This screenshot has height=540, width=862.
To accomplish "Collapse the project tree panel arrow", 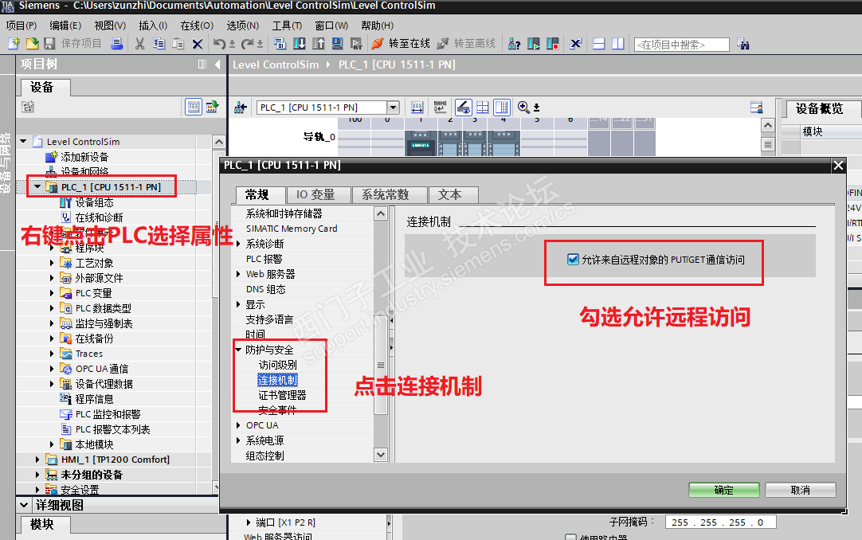I will tap(217, 65).
